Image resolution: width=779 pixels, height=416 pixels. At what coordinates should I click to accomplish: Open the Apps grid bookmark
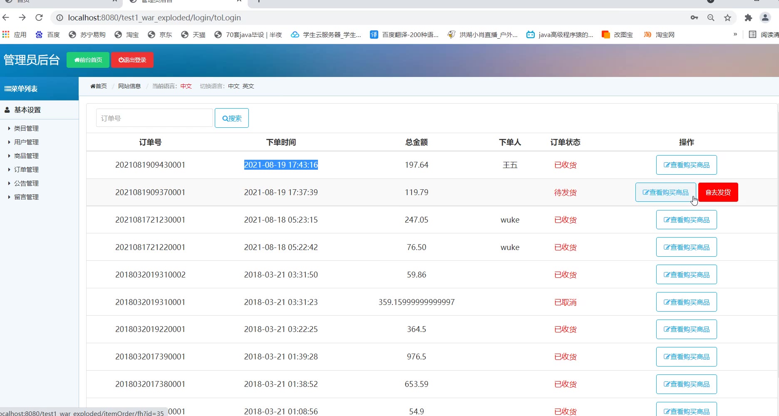coord(15,35)
